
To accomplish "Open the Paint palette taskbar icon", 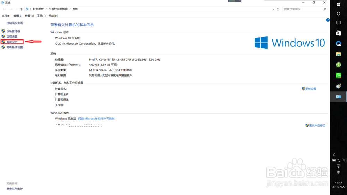I will click(x=338, y=86).
